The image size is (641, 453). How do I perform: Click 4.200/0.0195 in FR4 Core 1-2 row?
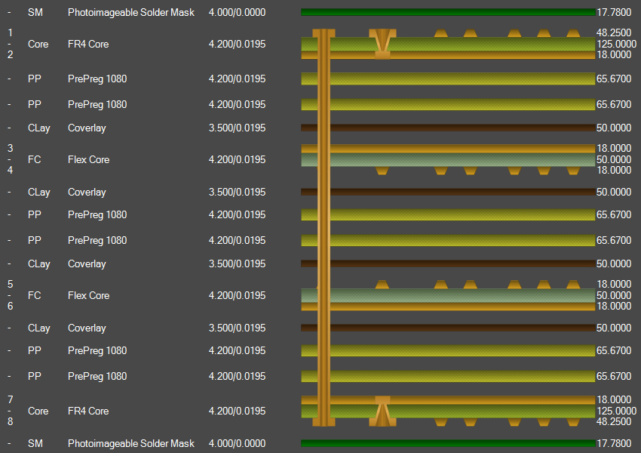237,45
